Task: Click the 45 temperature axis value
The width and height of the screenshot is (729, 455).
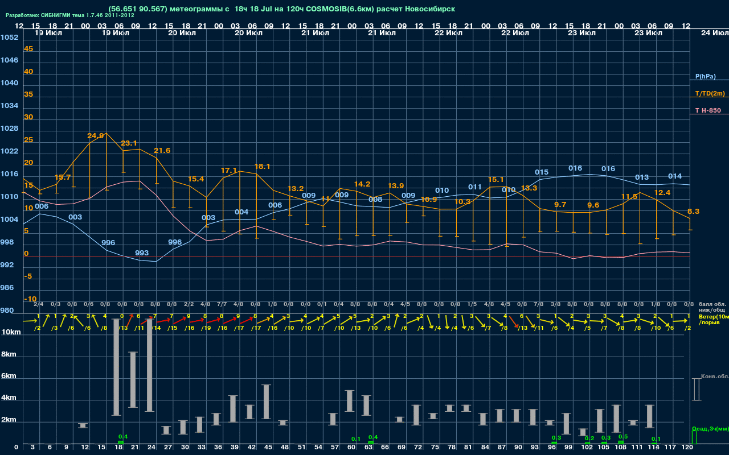Action: [x=28, y=49]
